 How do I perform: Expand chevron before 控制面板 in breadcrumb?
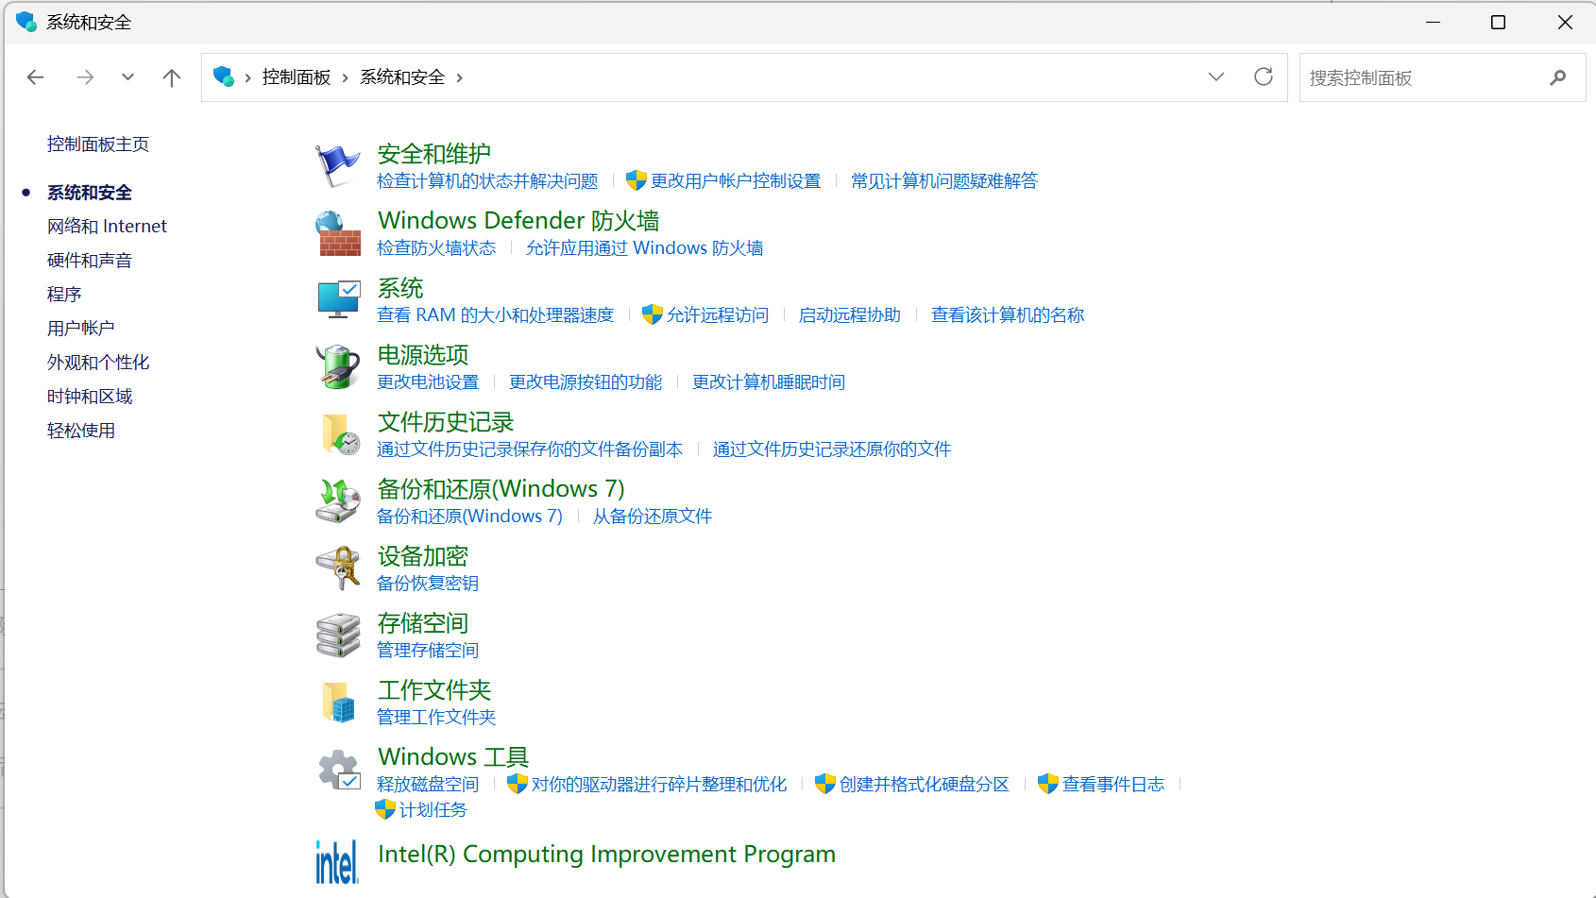(247, 78)
